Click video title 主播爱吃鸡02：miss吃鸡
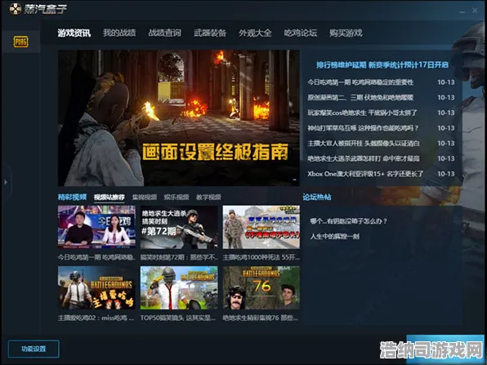Image resolution: width=487 pixels, height=365 pixels. (96, 318)
